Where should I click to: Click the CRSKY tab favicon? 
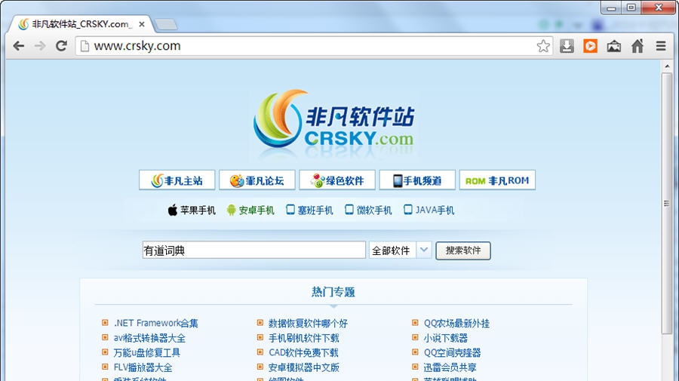(23, 24)
